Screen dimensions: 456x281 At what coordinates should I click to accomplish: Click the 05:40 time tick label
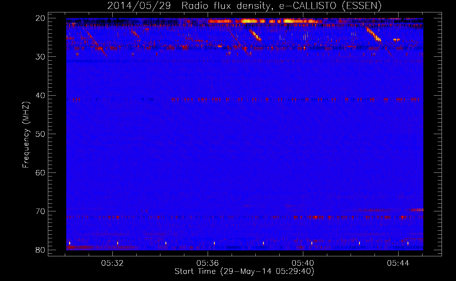[x=303, y=263]
